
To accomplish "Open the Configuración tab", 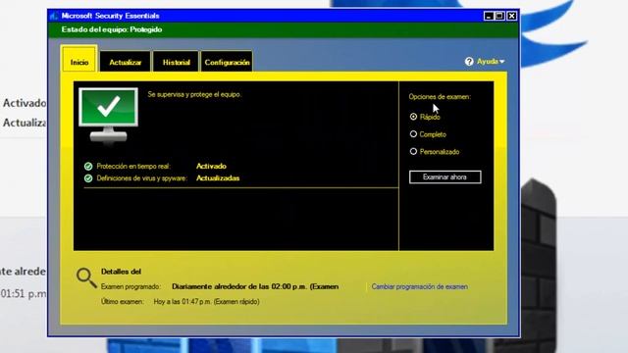I will [227, 62].
